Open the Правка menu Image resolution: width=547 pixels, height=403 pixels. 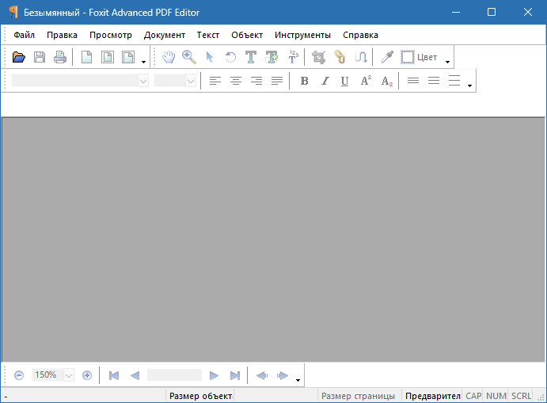[x=62, y=35]
